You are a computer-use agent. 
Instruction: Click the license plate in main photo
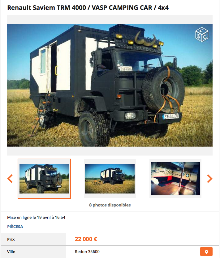tap(170, 116)
